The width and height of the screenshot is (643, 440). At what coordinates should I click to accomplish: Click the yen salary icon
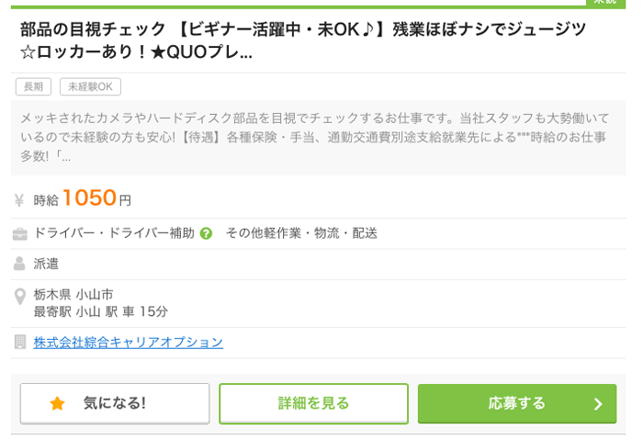19,200
